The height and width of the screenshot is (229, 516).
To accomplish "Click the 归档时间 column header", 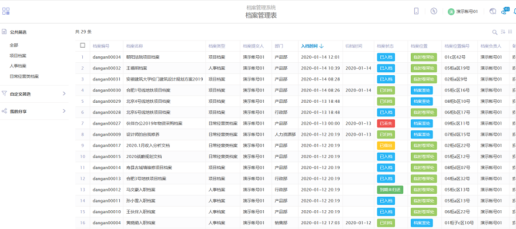I will 354,46.
